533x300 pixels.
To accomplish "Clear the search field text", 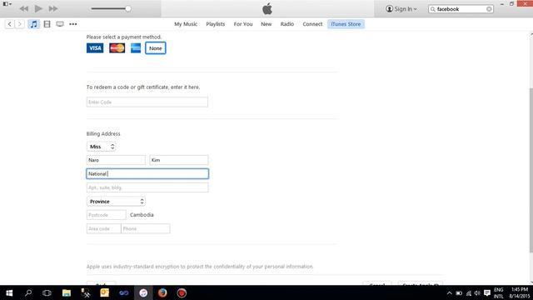I will click(x=489, y=9).
